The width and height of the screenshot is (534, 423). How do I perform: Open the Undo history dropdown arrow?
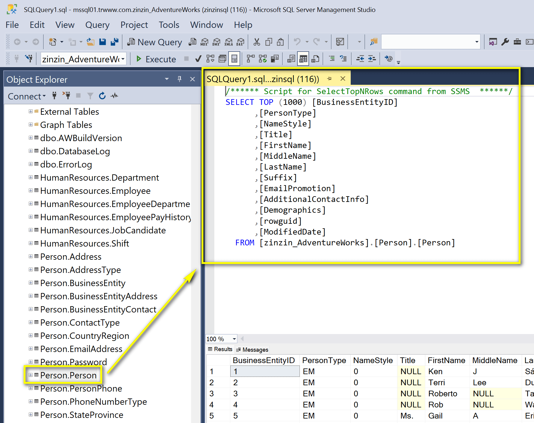point(307,42)
